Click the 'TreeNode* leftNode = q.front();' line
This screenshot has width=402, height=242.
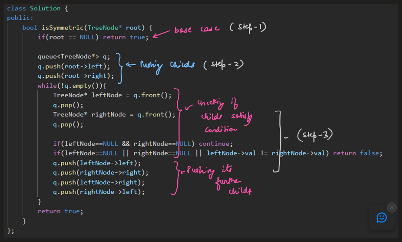112,95
